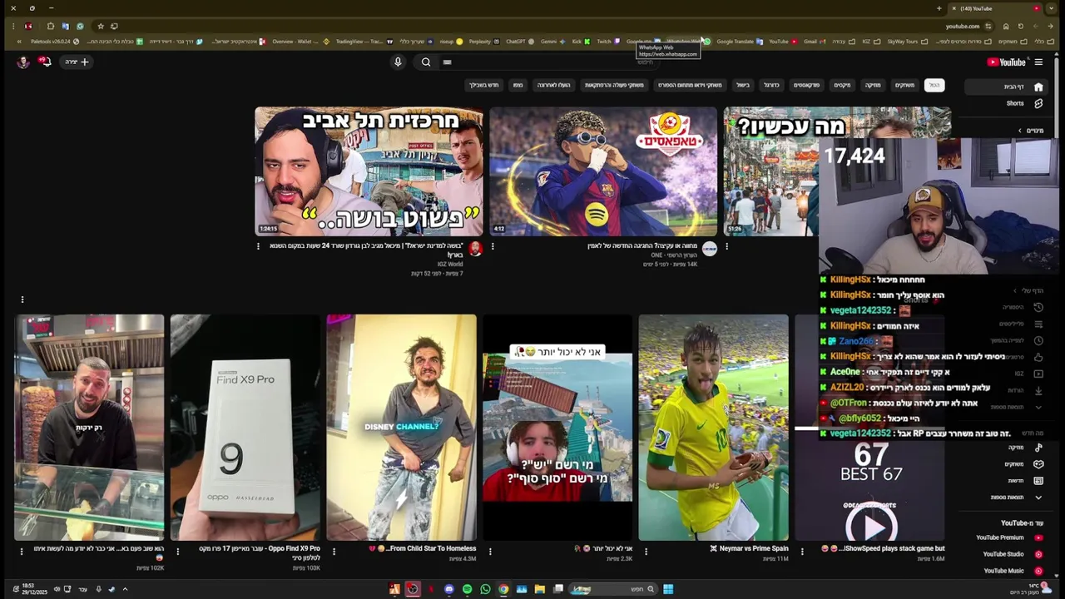This screenshot has height=599, width=1065.
Task: Click the Perplexity bookmark
Action: click(483, 42)
